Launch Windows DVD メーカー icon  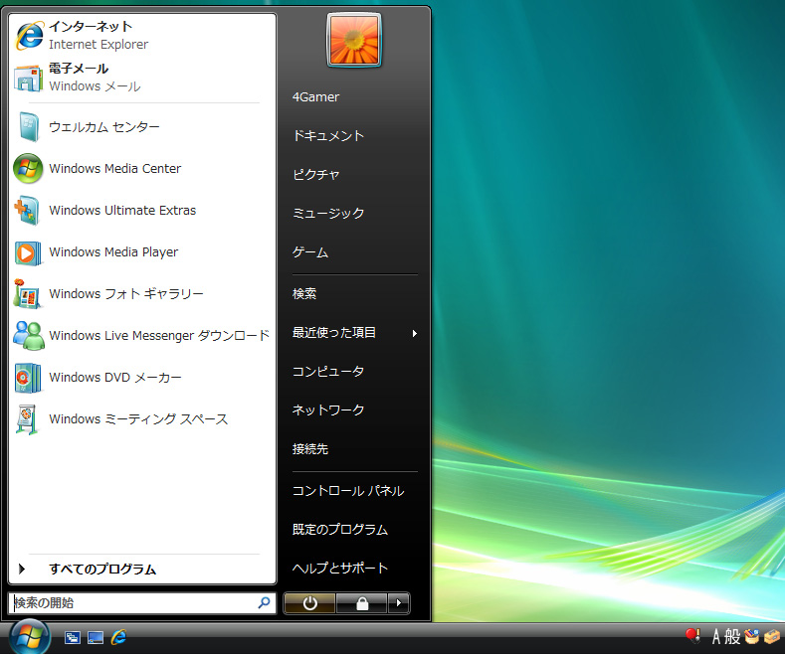coord(28,378)
